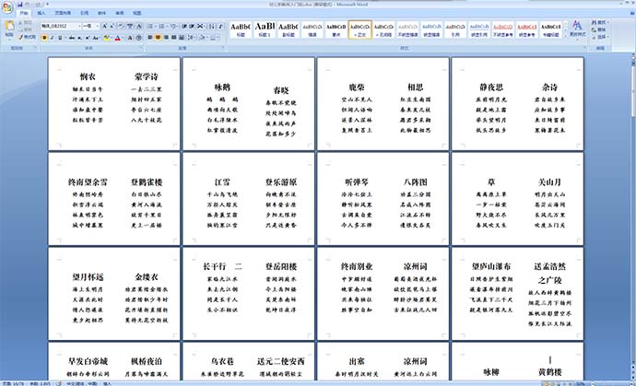This screenshot has width=636, height=386.
Task: Activate the Format Painter brush
Action: 28,37
